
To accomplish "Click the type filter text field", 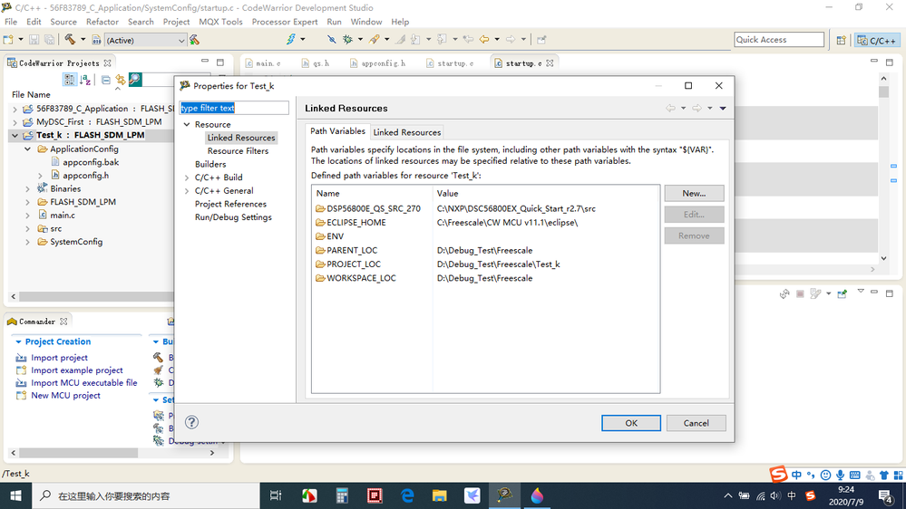I will 234,108.
